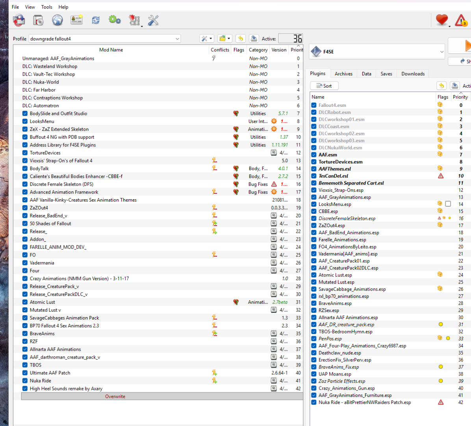471x426 pixels.
Task: Click category icon on LooksMenu row
Action: [x=274, y=121]
